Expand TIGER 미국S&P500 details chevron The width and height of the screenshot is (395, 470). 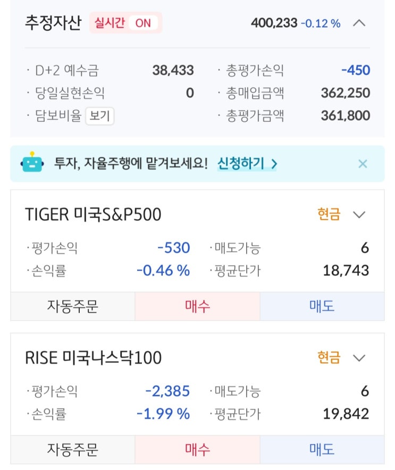[359, 215]
